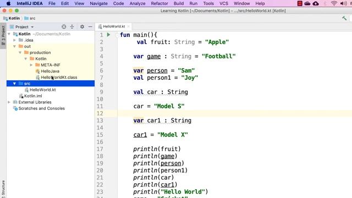Expand External Libraries node
This screenshot has width=352, height=198.
point(9,102)
